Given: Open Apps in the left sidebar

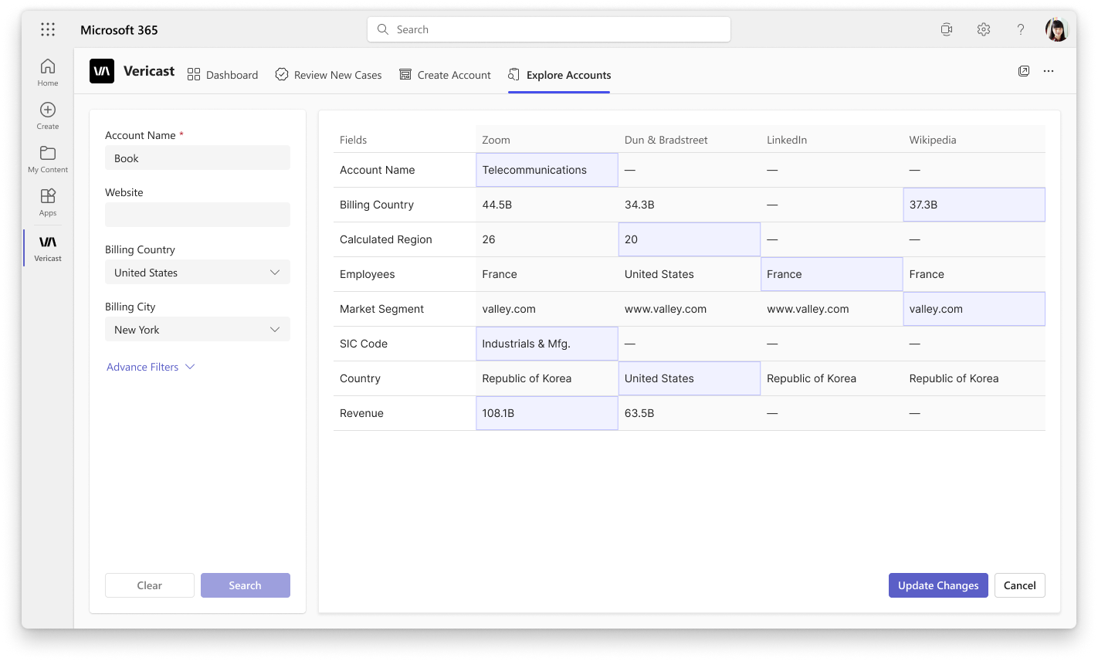Looking at the screenshot, I should tap(48, 202).
